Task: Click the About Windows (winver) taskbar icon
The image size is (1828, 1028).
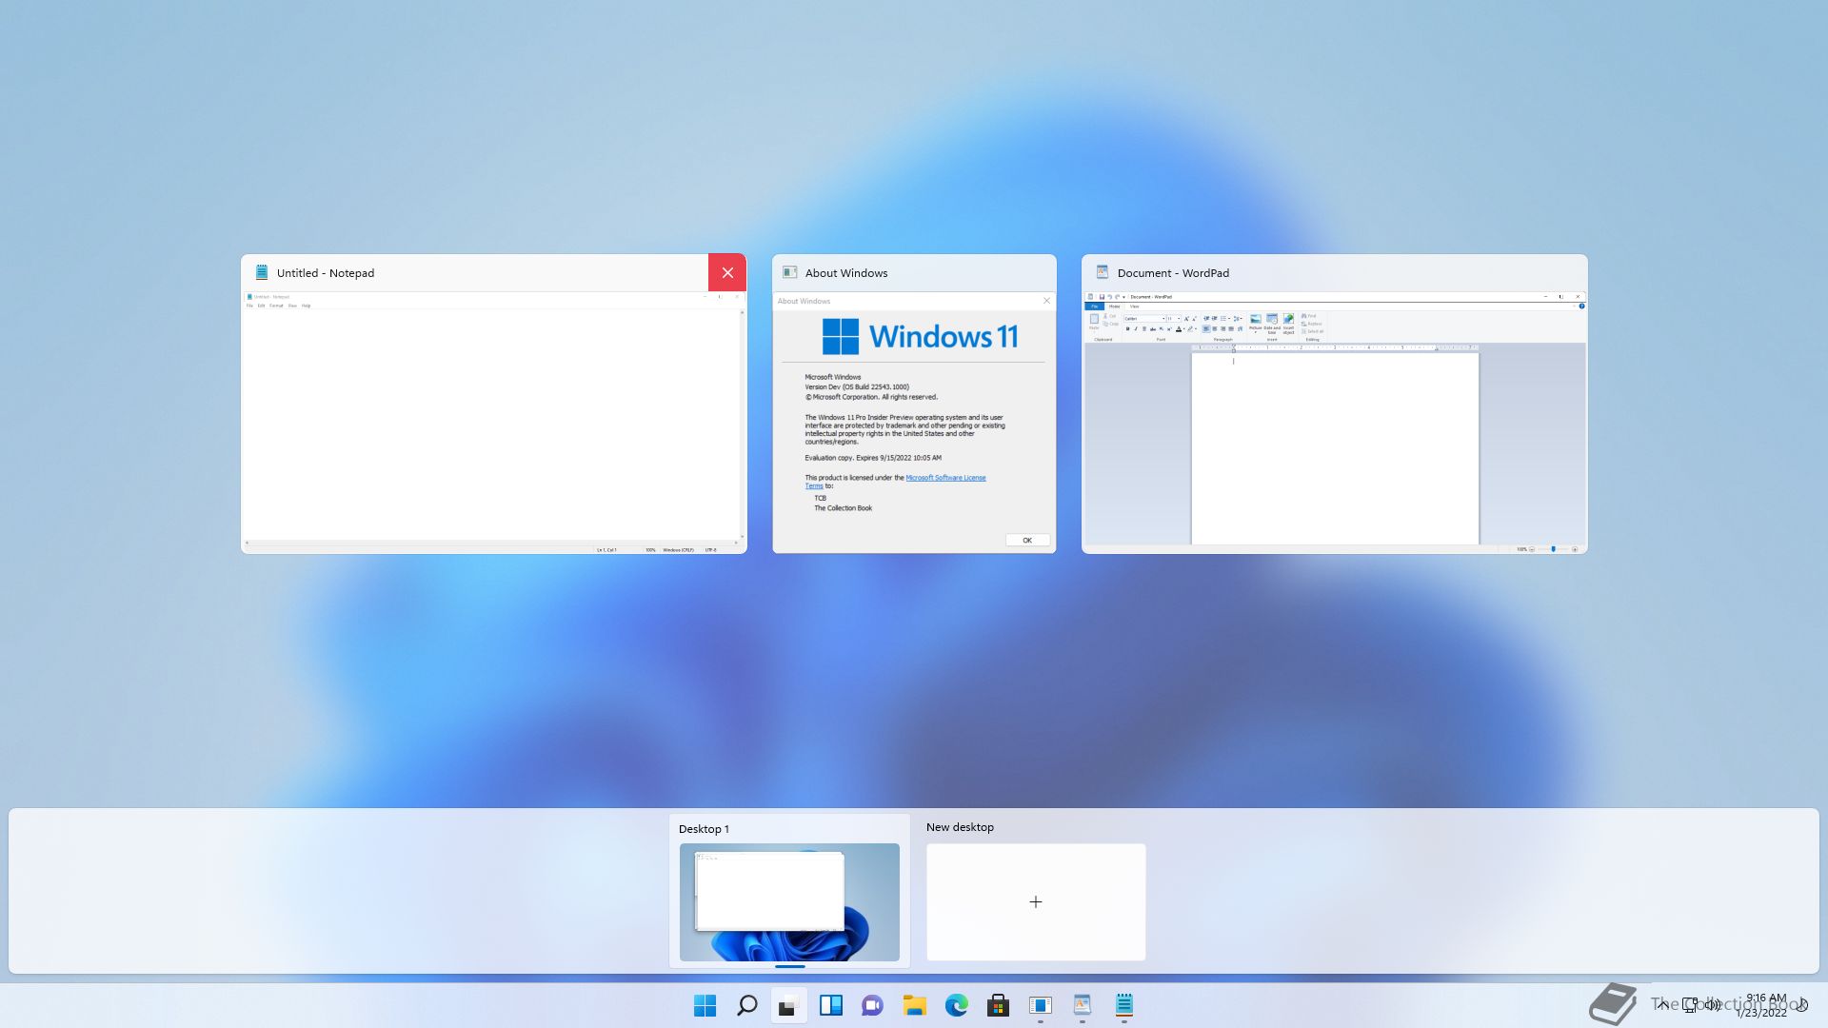Action: 1040,1005
